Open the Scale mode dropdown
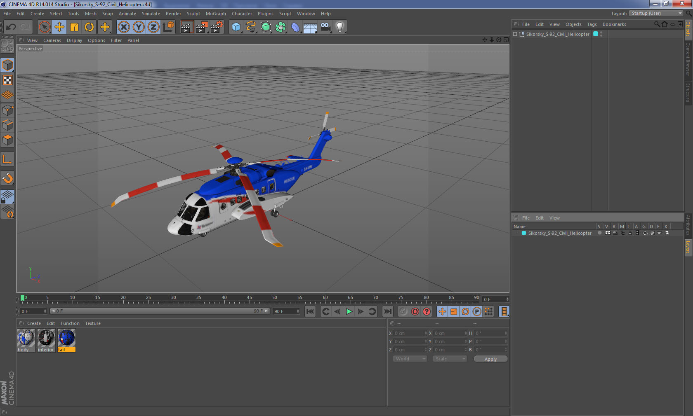 (x=450, y=359)
